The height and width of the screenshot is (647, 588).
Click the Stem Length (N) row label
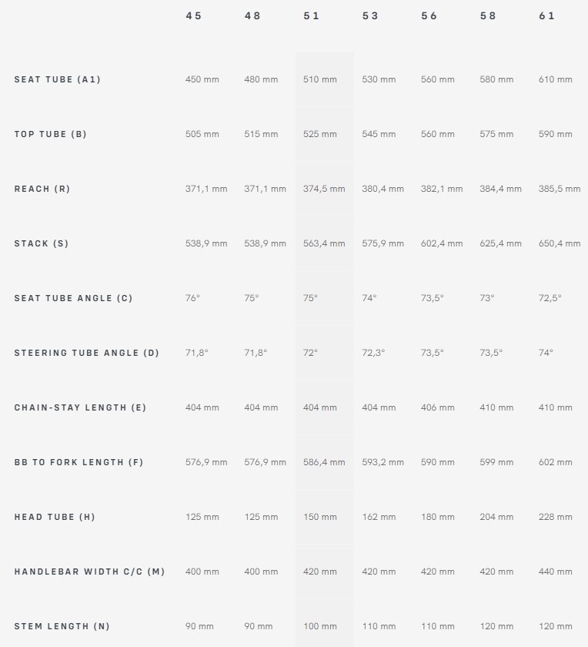[x=62, y=626]
